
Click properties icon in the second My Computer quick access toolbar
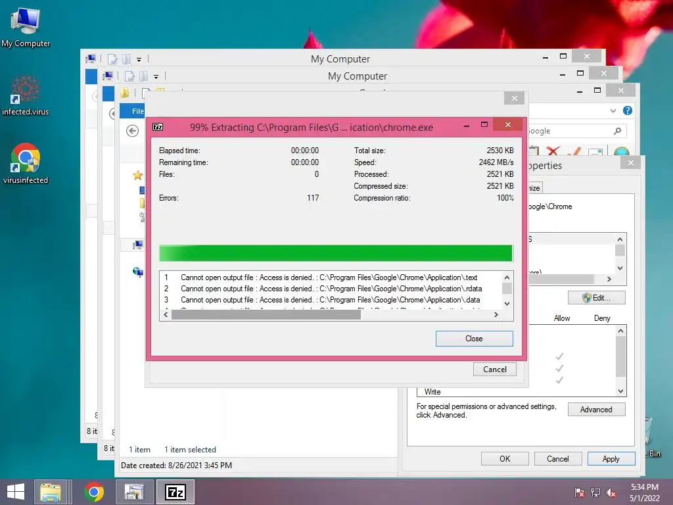coord(129,76)
